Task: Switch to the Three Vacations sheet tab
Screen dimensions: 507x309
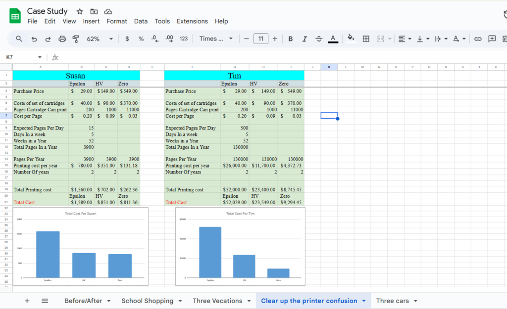Action: point(217,301)
